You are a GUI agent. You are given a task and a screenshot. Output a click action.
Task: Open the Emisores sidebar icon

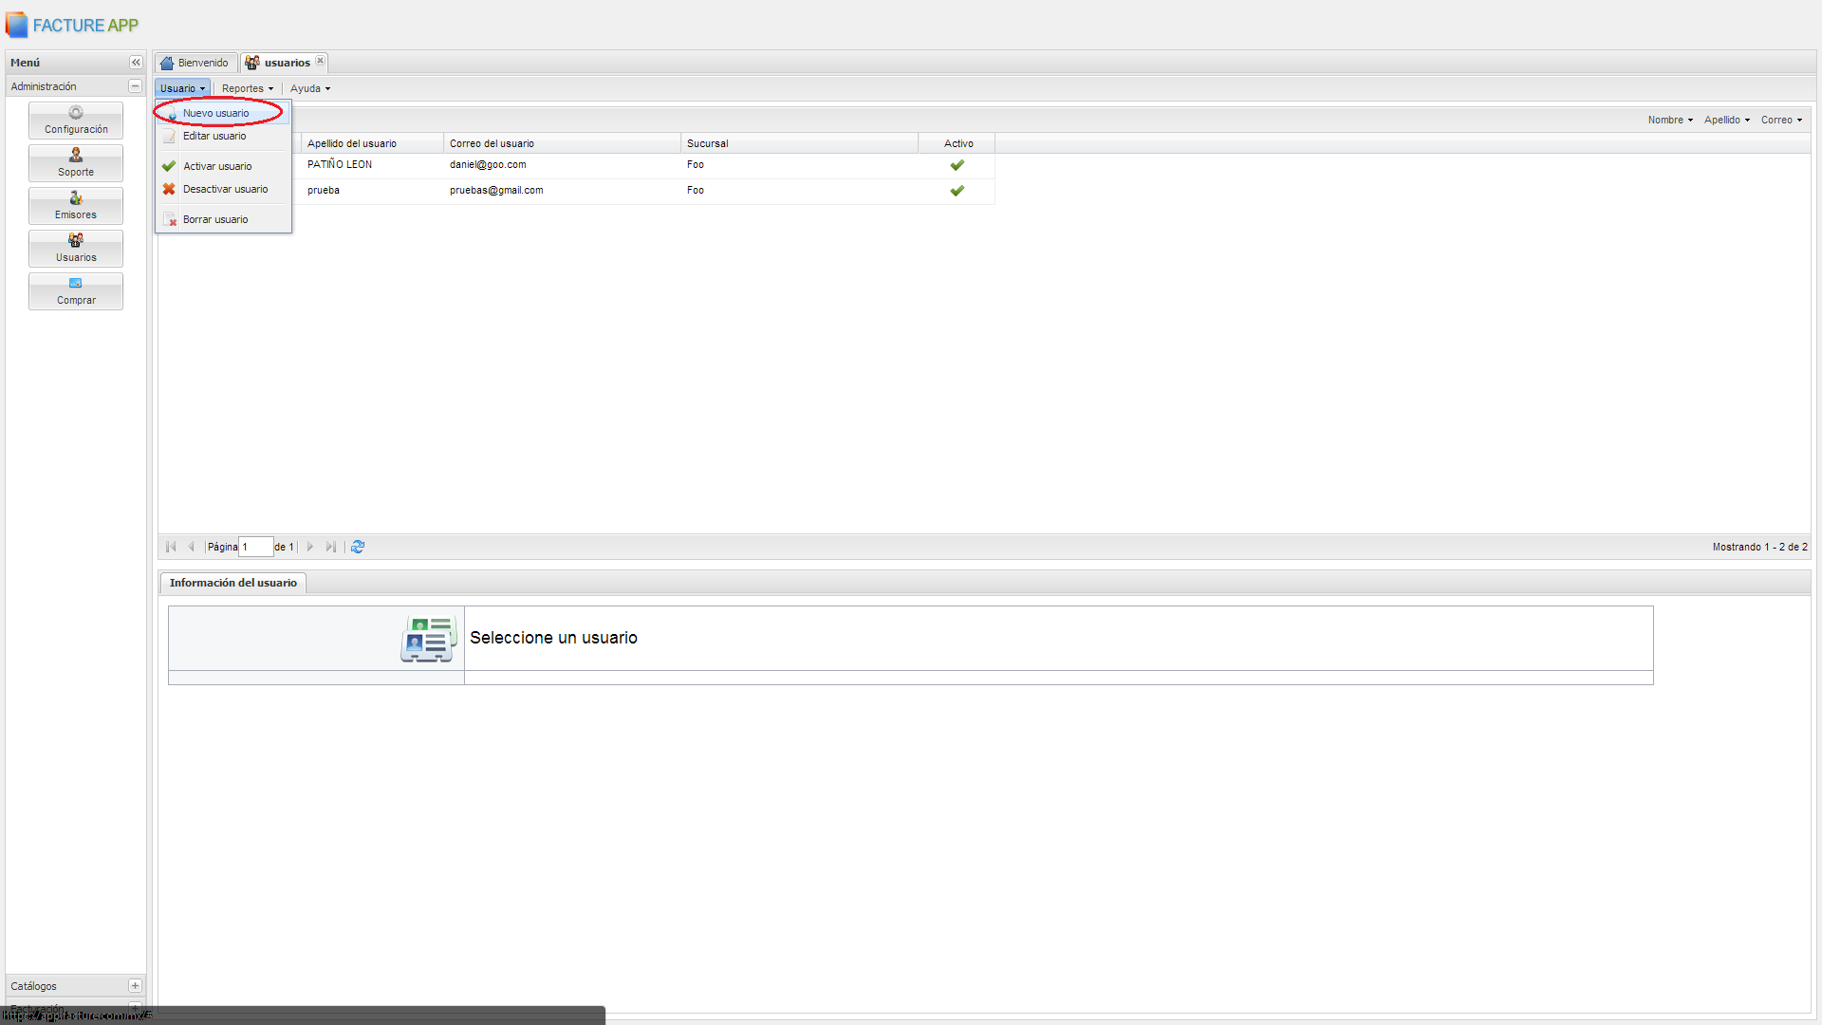click(x=76, y=205)
